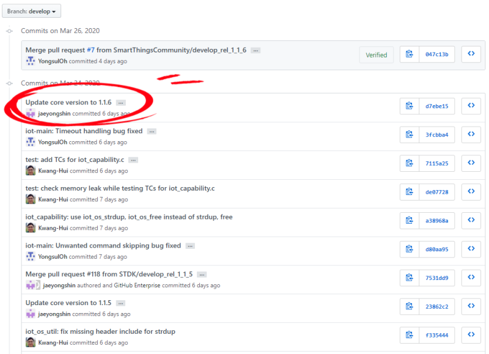Open jaeyongshin author on pull request #118 commit
The height and width of the screenshot is (354, 489).
coord(59,286)
